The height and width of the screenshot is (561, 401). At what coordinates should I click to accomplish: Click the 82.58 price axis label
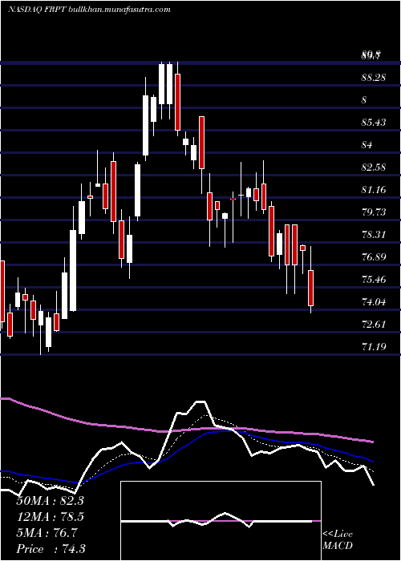[374, 167]
